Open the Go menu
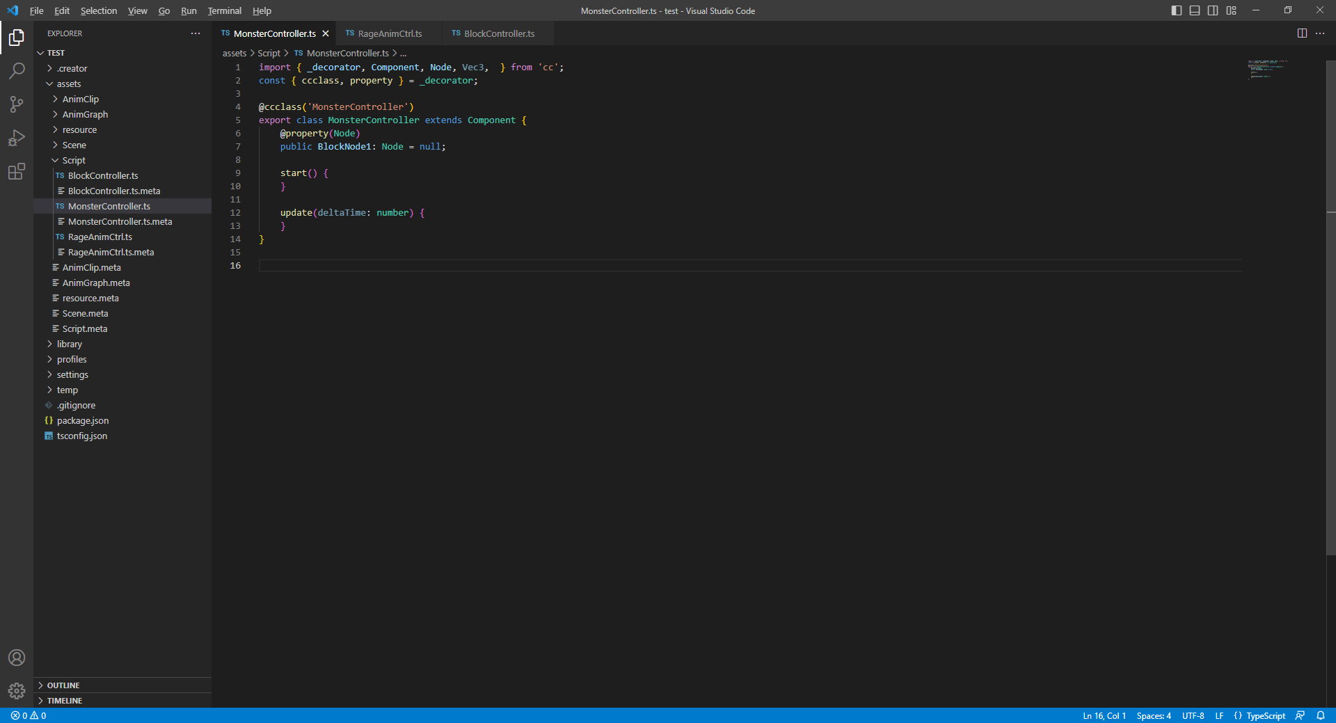This screenshot has width=1336, height=723. pyautogui.click(x=164, y=10)
